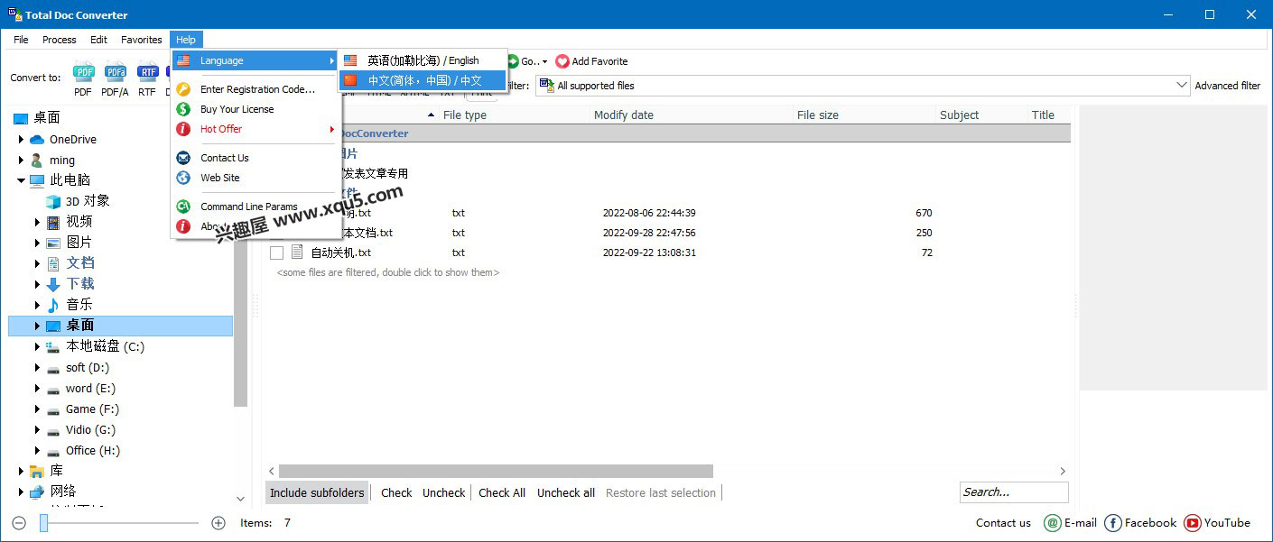Viewport: 1273px width, 542px height.
Task: Click the zoom slider handle
Action: click(43, 523)
